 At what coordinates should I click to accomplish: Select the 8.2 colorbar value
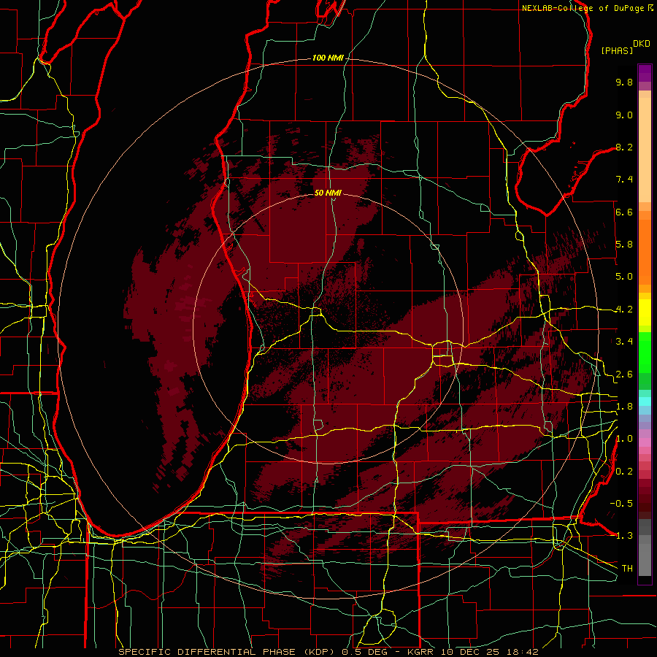pos(624,147)
